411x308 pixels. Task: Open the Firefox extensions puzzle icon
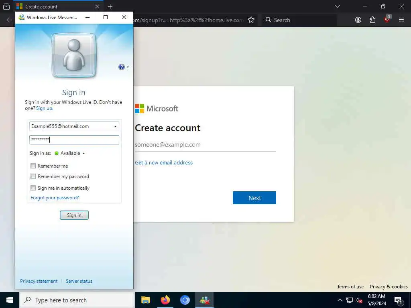point(372,20)
